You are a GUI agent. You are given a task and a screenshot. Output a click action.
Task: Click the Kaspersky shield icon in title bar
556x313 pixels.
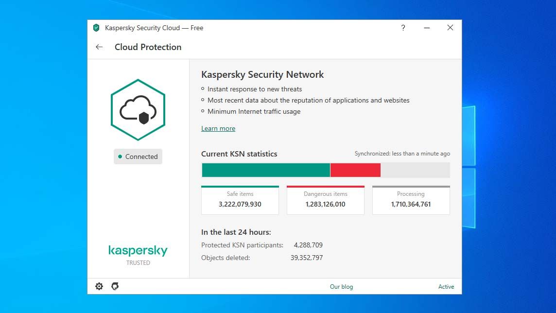96,28
